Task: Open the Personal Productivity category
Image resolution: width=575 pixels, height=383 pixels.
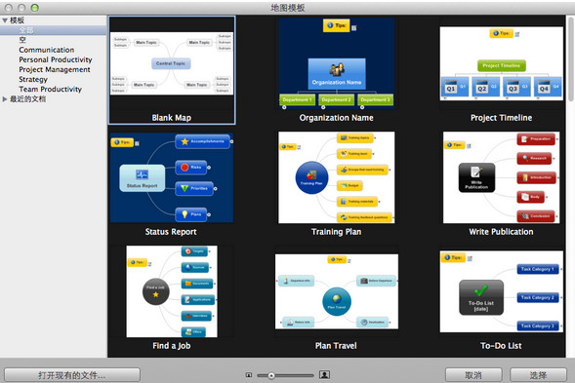Action: tap(56, 59)
